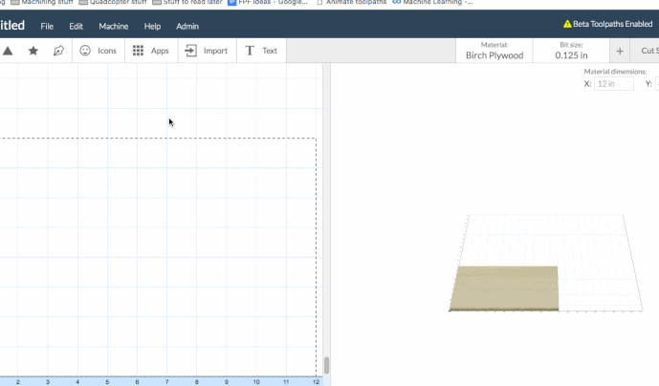Click the canvas vertical scrollbar handle
This screenshot has height=386, width=659.
pyautogui.click(x=326, y=365)
